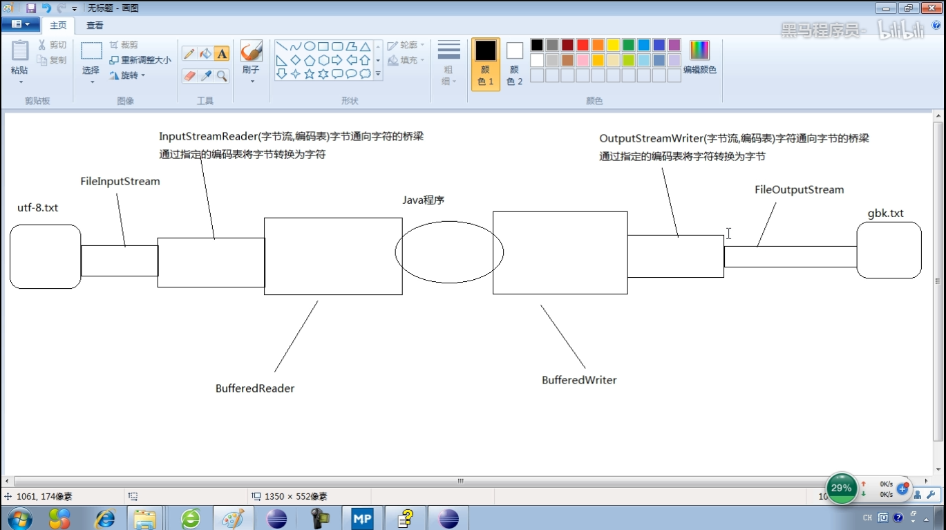Viewport: 946px width, 530px height.
Task: Click the Save icon in quick access toolbar
Action: click(31, 8)
